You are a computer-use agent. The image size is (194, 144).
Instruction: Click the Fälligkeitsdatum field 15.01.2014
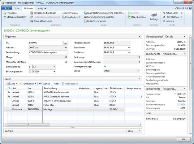pos(117,43)
